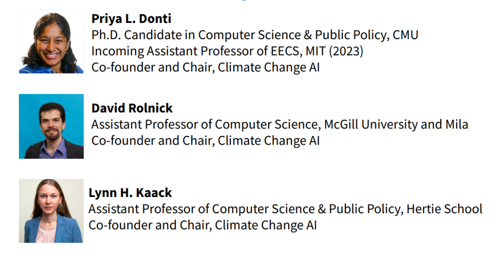Click the word Mila
This screenshot has height=255, width=498.
point(455,124)
